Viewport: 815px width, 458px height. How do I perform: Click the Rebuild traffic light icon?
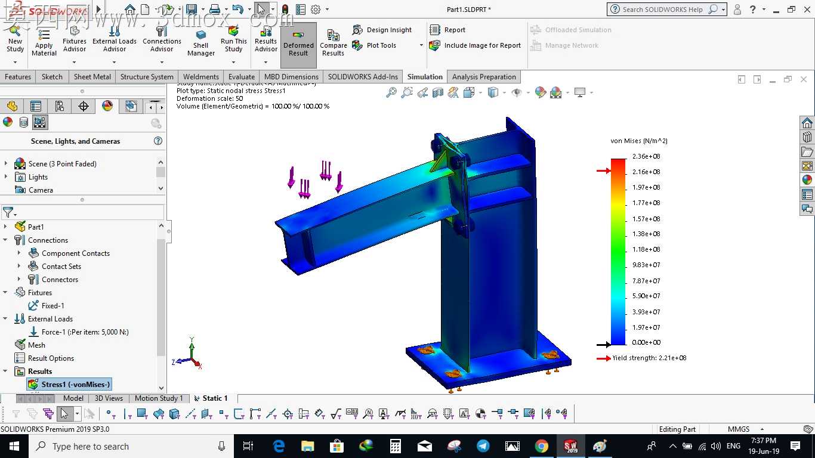(285, 9)
